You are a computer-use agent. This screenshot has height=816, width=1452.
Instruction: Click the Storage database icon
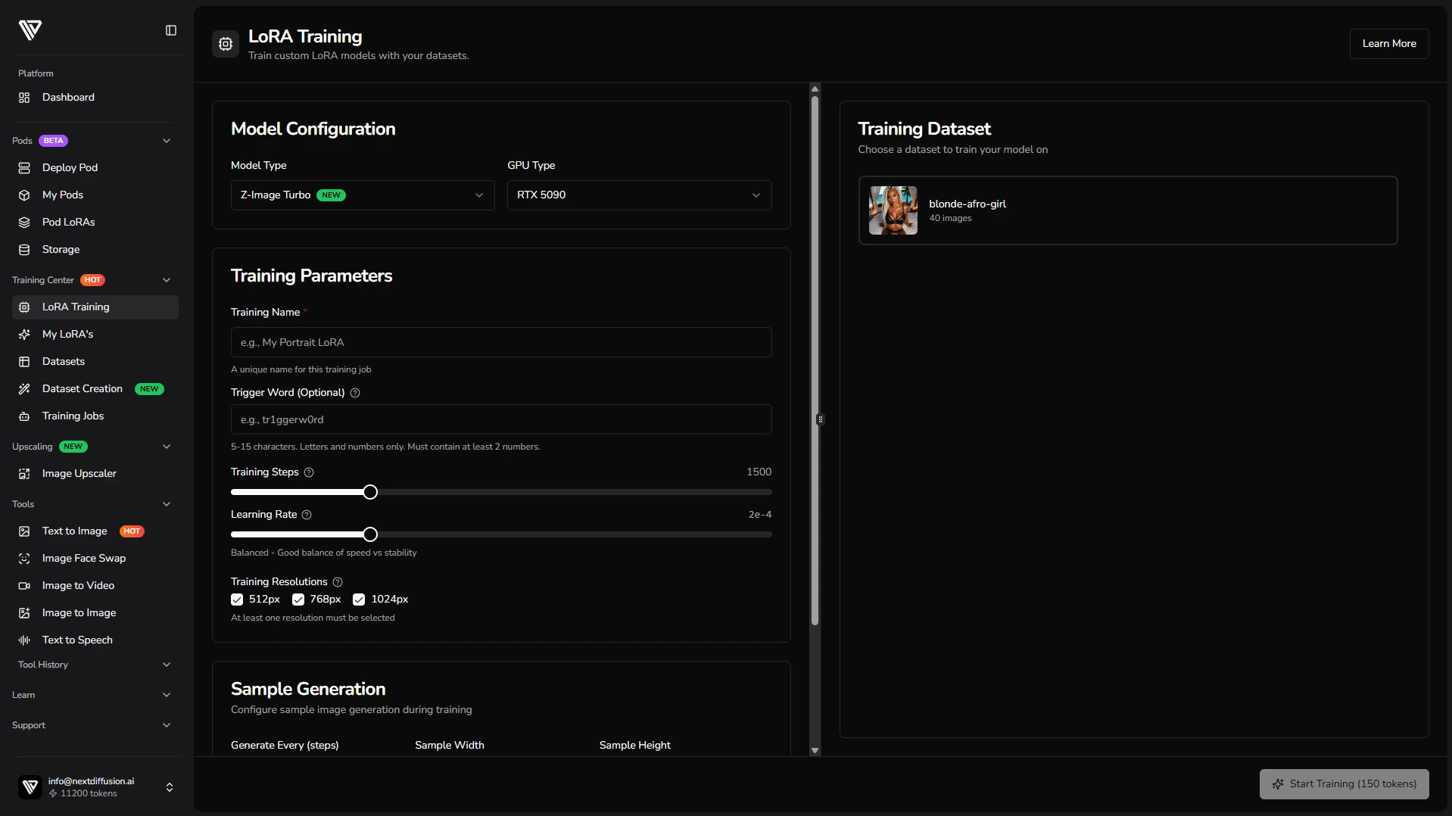24,249
